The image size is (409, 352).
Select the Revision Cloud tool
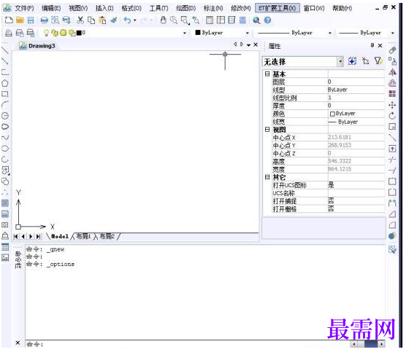(5, 127)
